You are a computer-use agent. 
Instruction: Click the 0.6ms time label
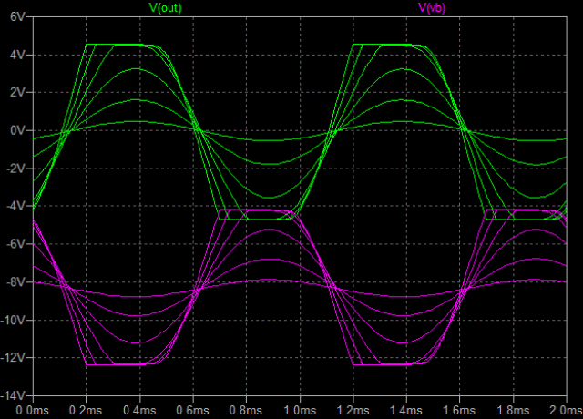pos(192,411)
